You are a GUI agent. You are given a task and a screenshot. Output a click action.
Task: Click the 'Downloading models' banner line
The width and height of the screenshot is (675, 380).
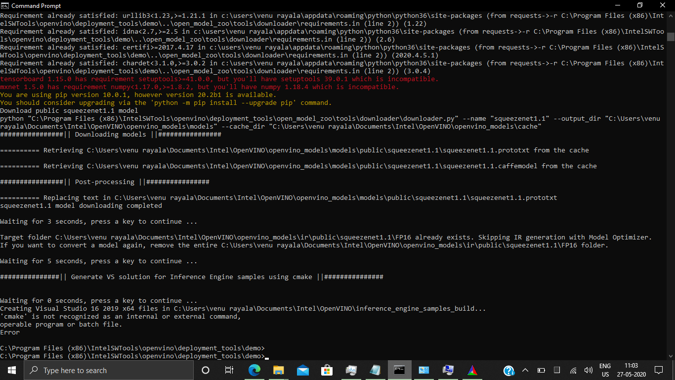(111, 135)
